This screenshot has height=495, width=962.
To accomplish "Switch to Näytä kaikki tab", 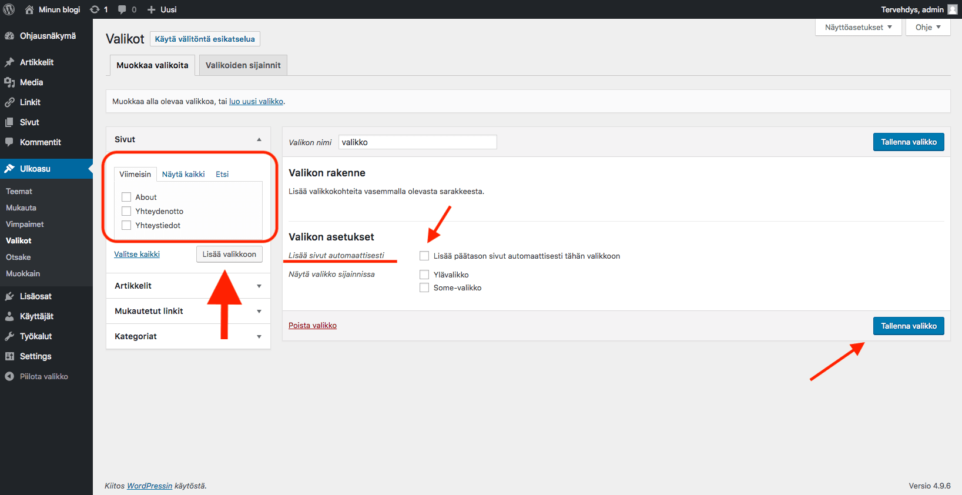I will click(183, 174).
